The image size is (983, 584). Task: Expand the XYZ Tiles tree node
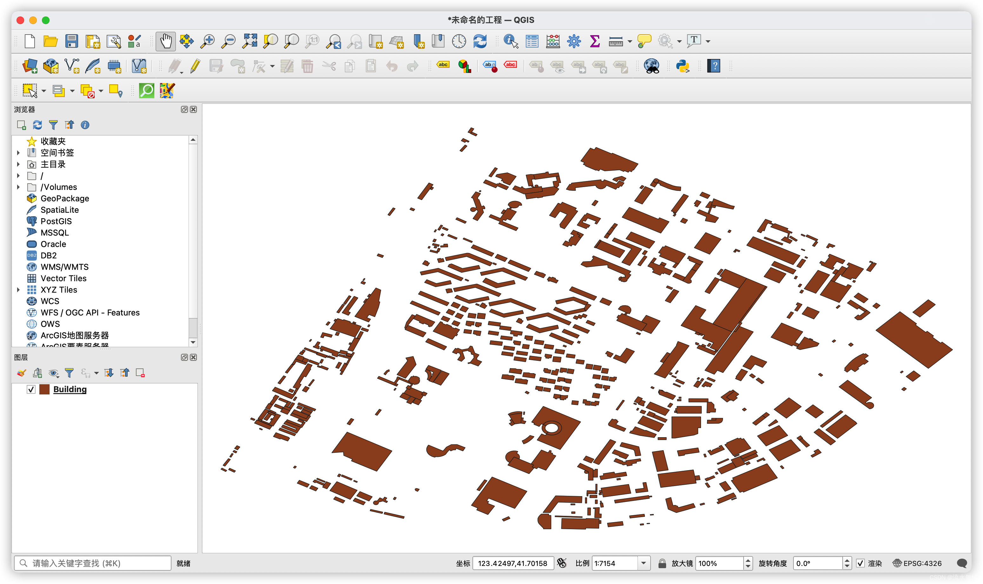pyautogui.click(x=18, y=290)
